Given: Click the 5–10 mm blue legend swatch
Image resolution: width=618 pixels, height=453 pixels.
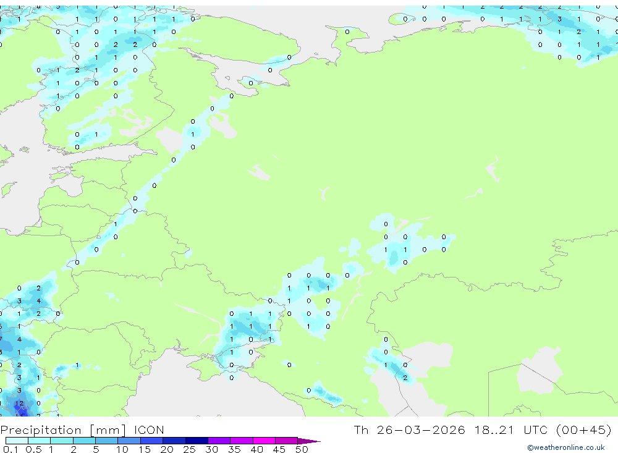Looking at the screenshot, I should coord(107,441).
